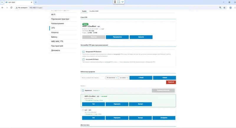Click the green active label on WARP+ profile
This screenshot has height=128, width=236.
point(104,96)
